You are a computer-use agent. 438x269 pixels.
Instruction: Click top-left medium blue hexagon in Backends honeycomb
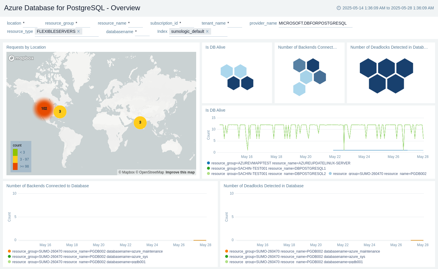coord(299,65)
